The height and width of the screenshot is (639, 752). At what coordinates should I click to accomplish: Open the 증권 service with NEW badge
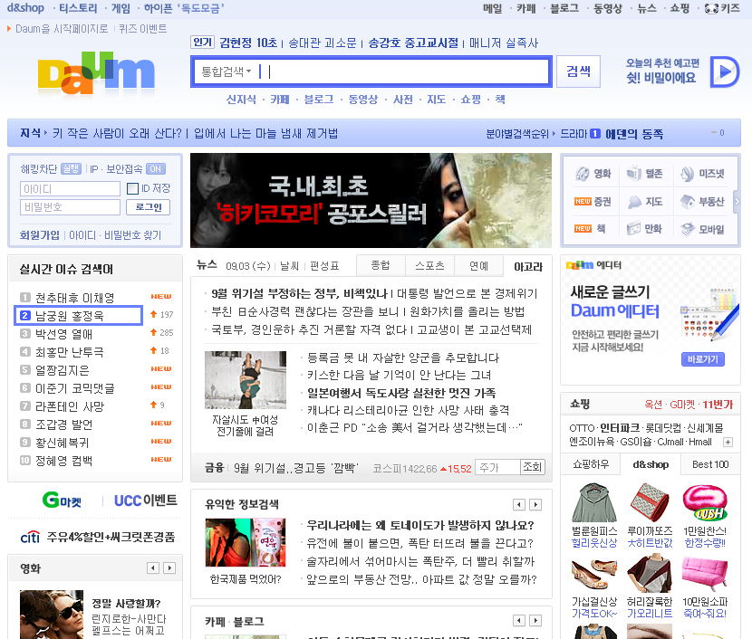[x=593, y=202]
